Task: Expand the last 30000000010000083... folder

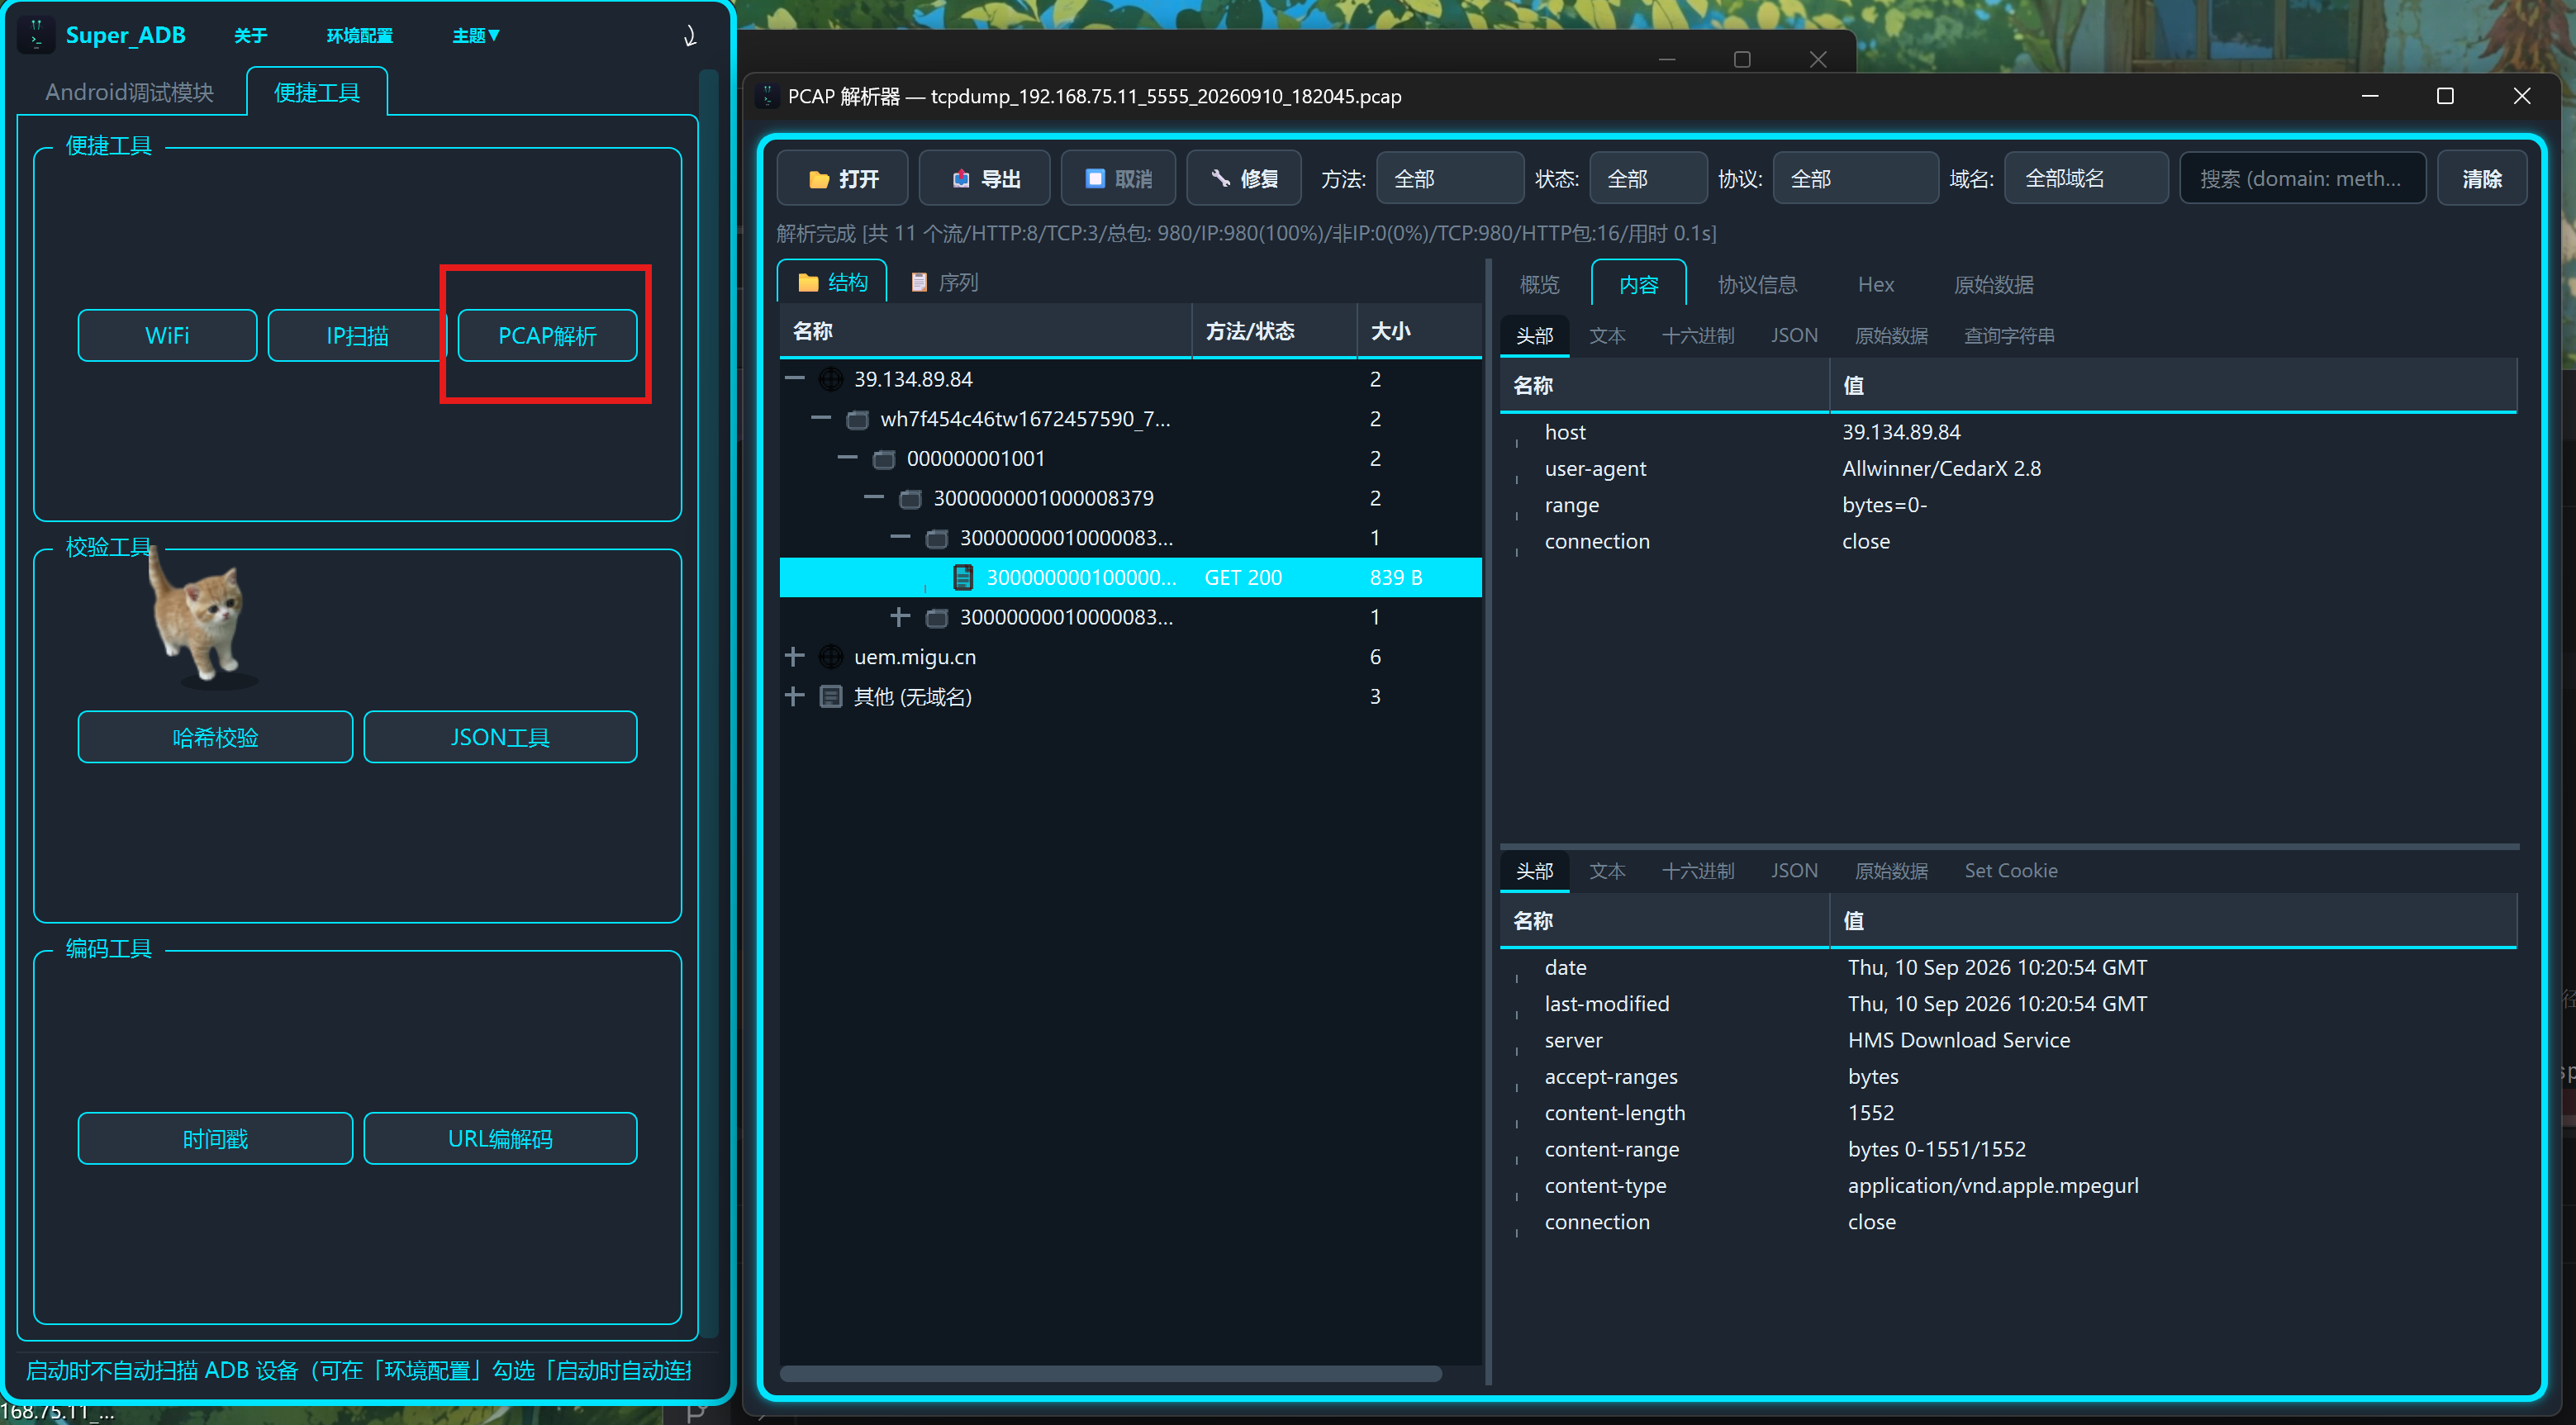Action: point(901,617)
